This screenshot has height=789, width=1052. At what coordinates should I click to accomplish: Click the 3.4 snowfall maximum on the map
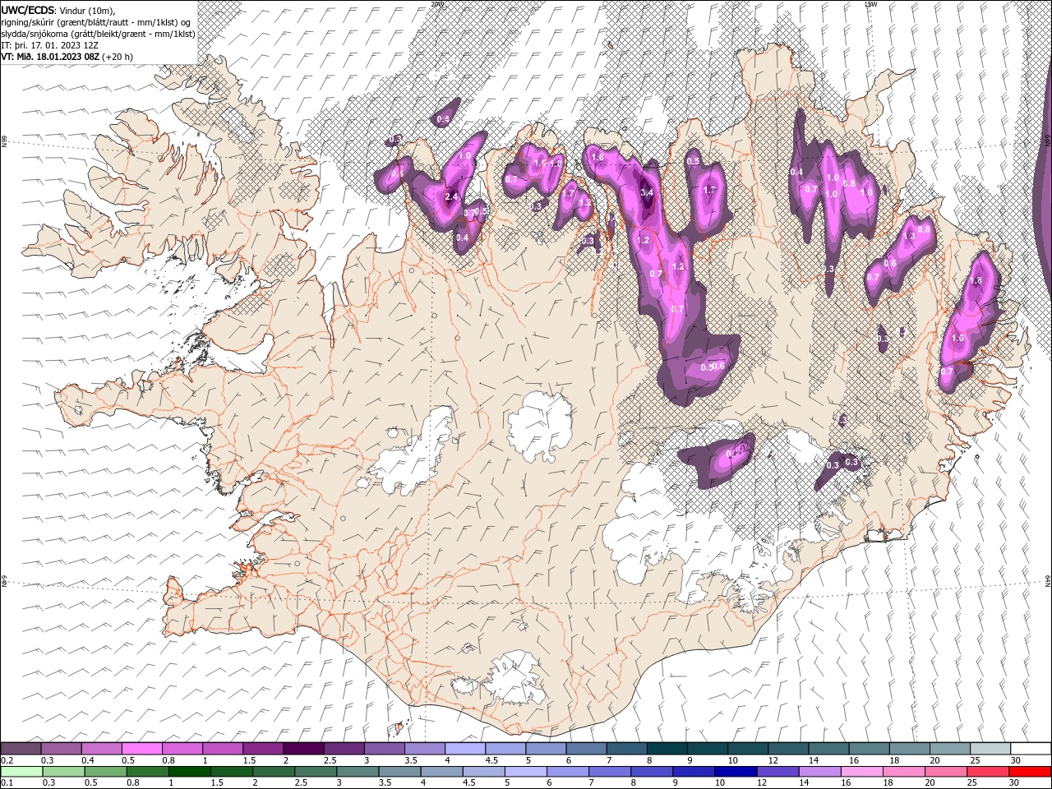[647, 192]
